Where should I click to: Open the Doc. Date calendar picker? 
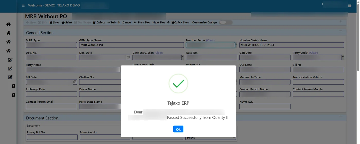coord(128,57)
